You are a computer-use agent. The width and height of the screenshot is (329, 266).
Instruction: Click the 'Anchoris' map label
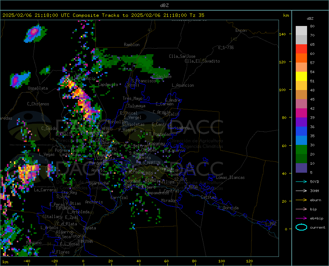[x=94, y=202]
